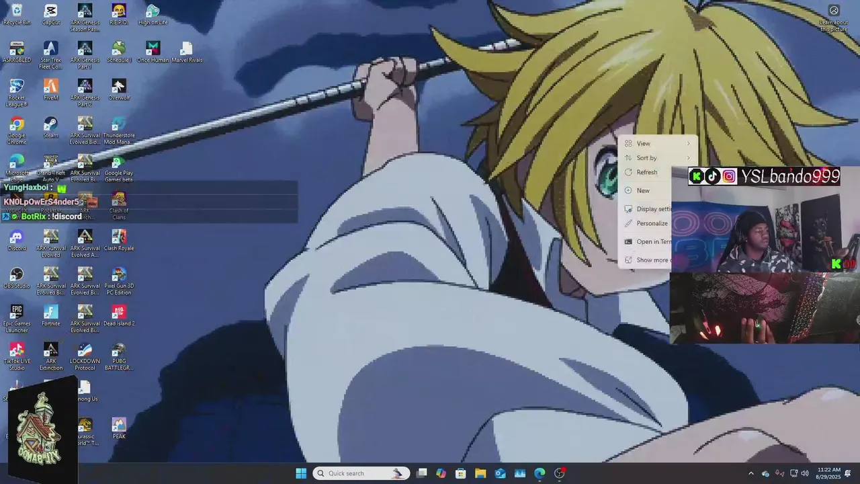
Task: Switch to OBS Studio on the taskbar
Action: (560, 473)
